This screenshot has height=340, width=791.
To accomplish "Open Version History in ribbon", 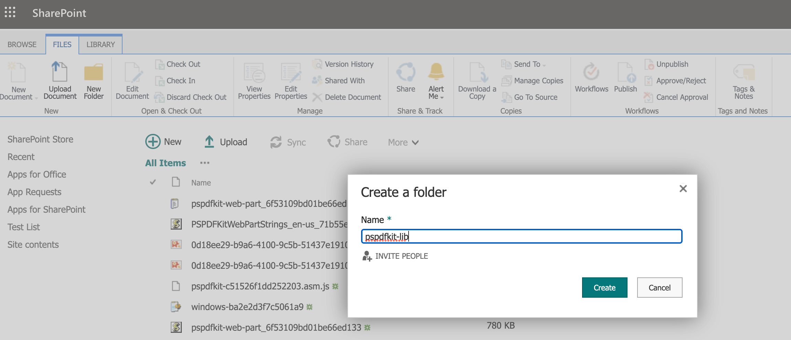I will tap(343, 64).
